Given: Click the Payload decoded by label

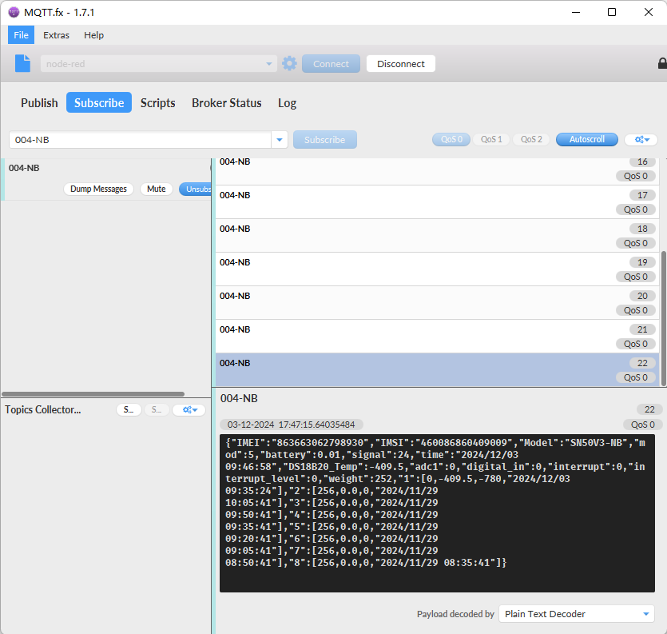Looking at the screenshot, I should click(455, 614).
